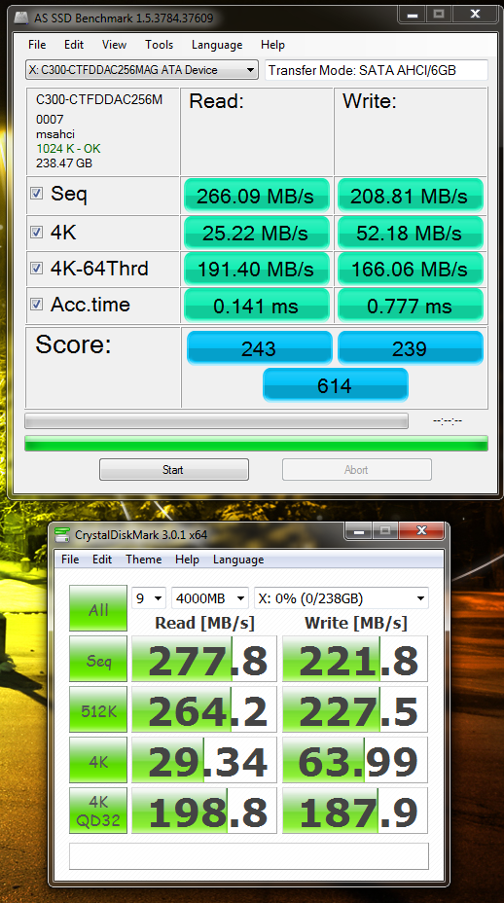This screenshot has height=903, width=504.
Task: Open the X: 0% (0/238GB) drive dropdown
Action: 342,598
